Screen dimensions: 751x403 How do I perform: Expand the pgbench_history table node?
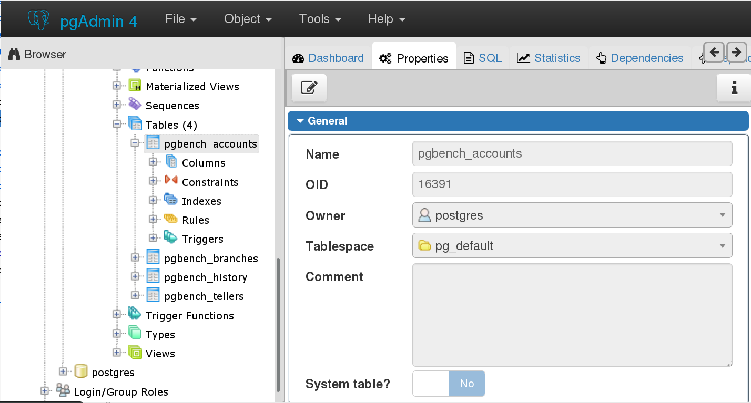point(135,276)
